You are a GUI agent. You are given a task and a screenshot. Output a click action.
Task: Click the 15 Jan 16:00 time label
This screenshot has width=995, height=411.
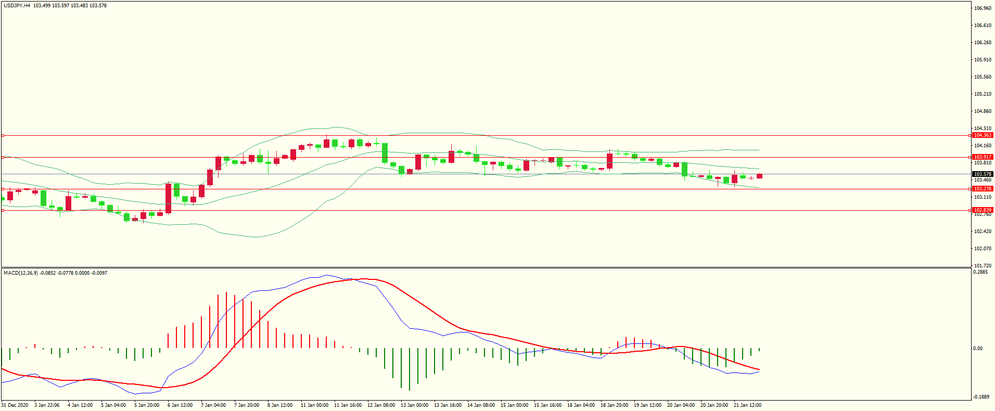coord(547,405)
